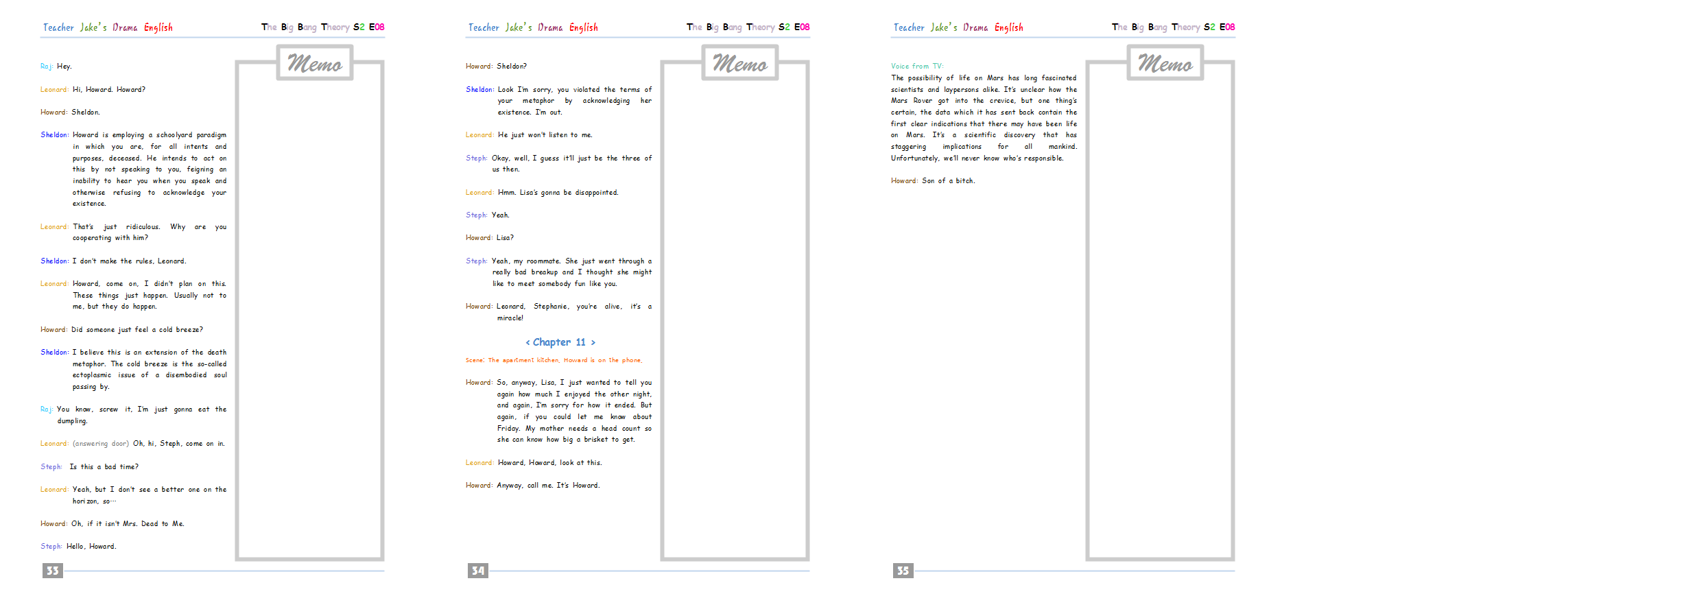Click the 'Voice from TV:' speaker label
The image size is (1697, 607).
[x=917, y=67]
